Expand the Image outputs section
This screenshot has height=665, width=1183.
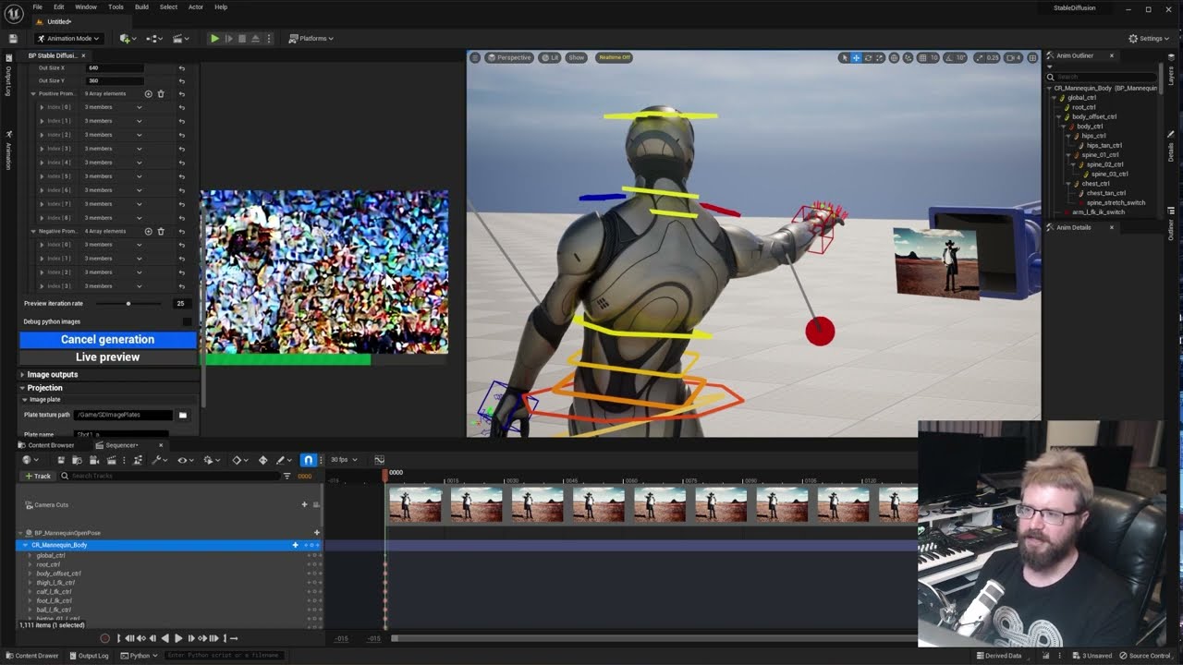(22, 374)
